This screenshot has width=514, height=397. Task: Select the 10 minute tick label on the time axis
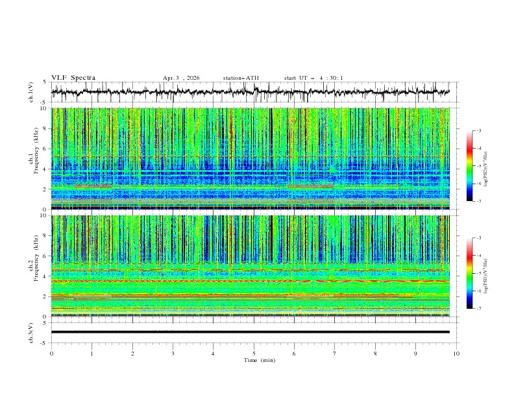(x=456, y=353)
